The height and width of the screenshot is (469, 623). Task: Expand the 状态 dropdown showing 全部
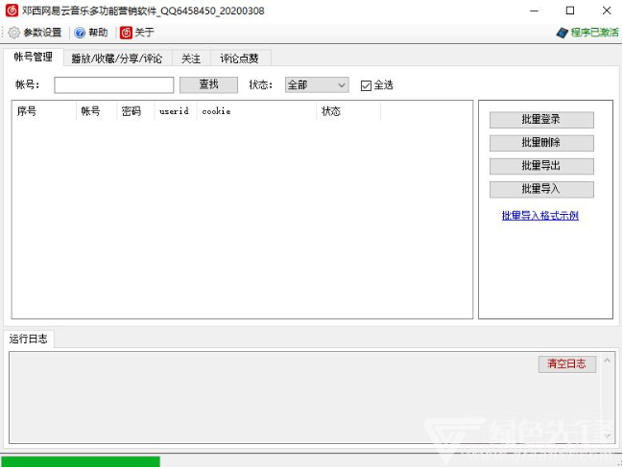click(x=317, y=85)
